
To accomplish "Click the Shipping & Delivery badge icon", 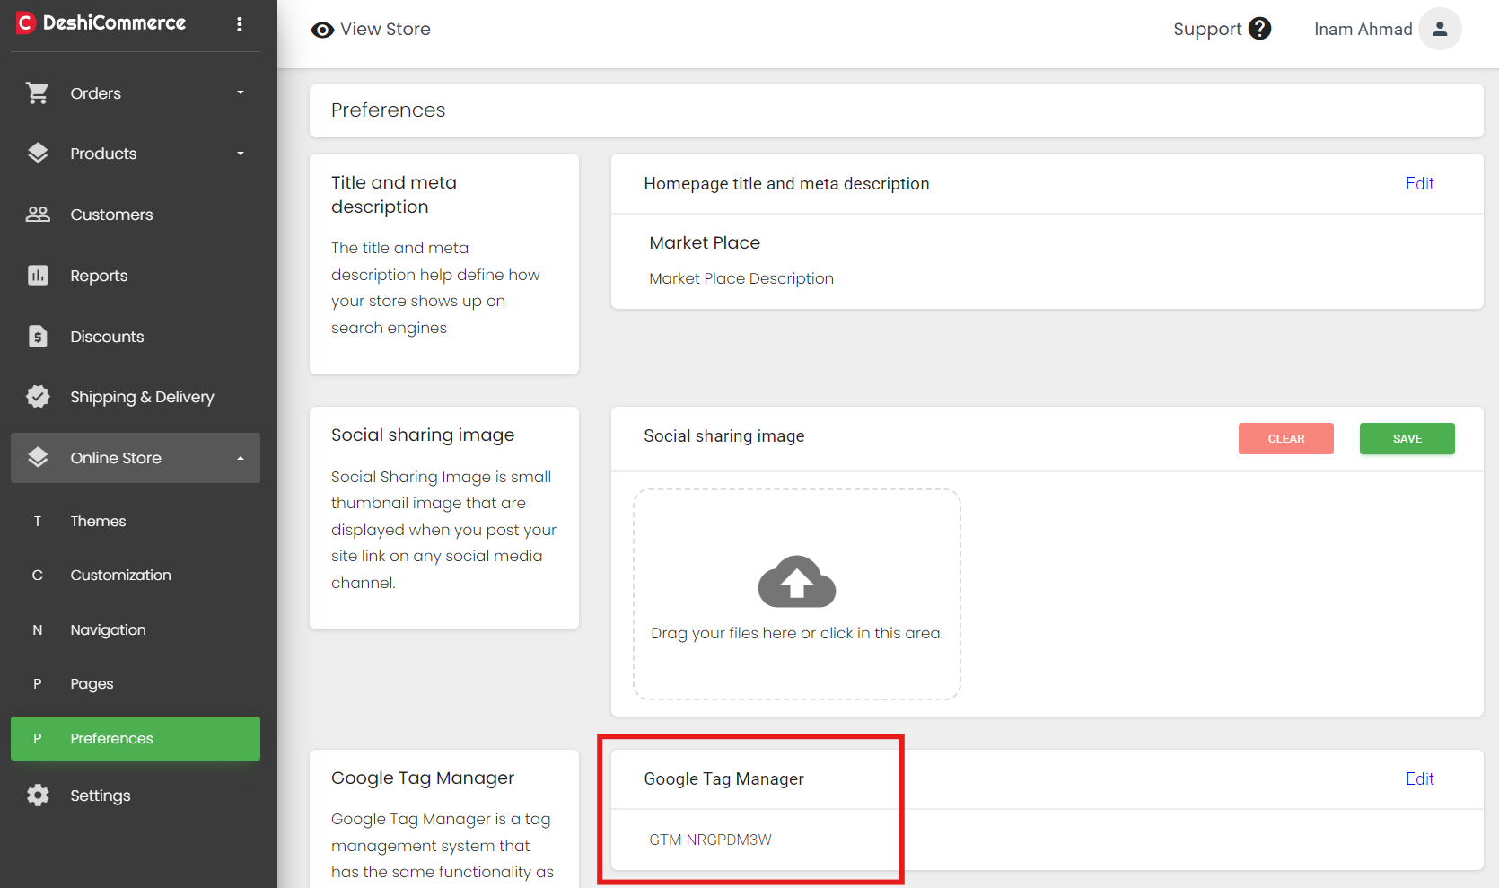I will pyautogui.click(x=38, y=396).
